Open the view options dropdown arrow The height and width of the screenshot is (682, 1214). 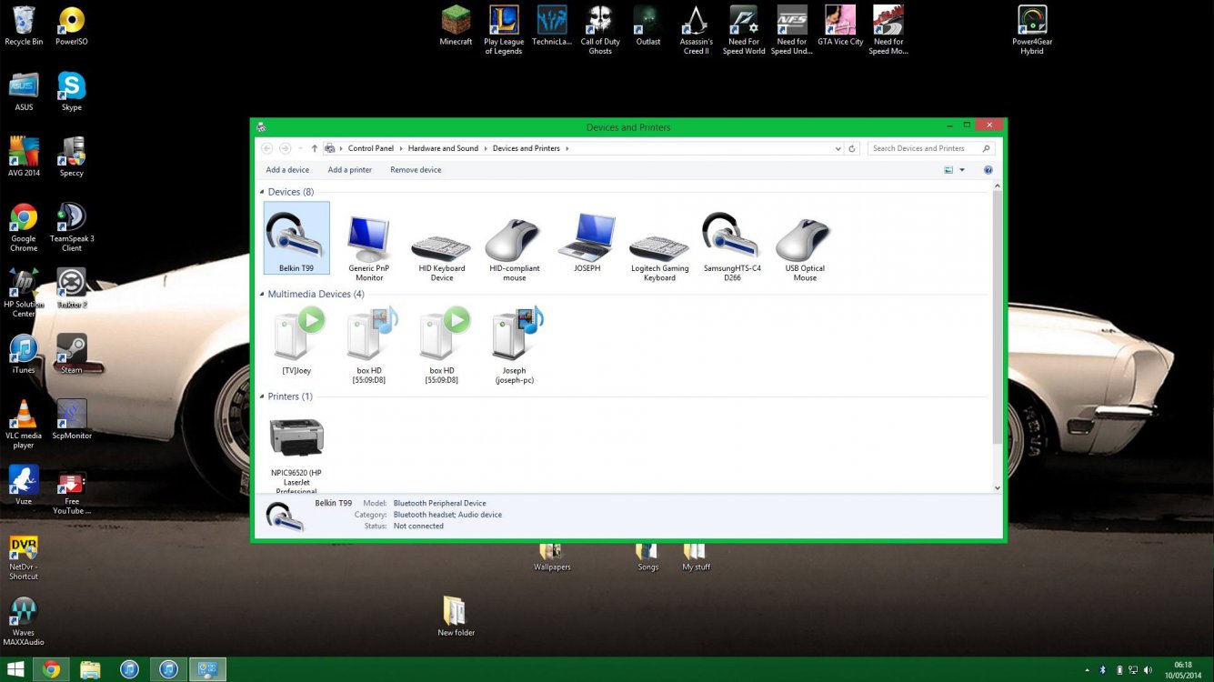point(962,170)
